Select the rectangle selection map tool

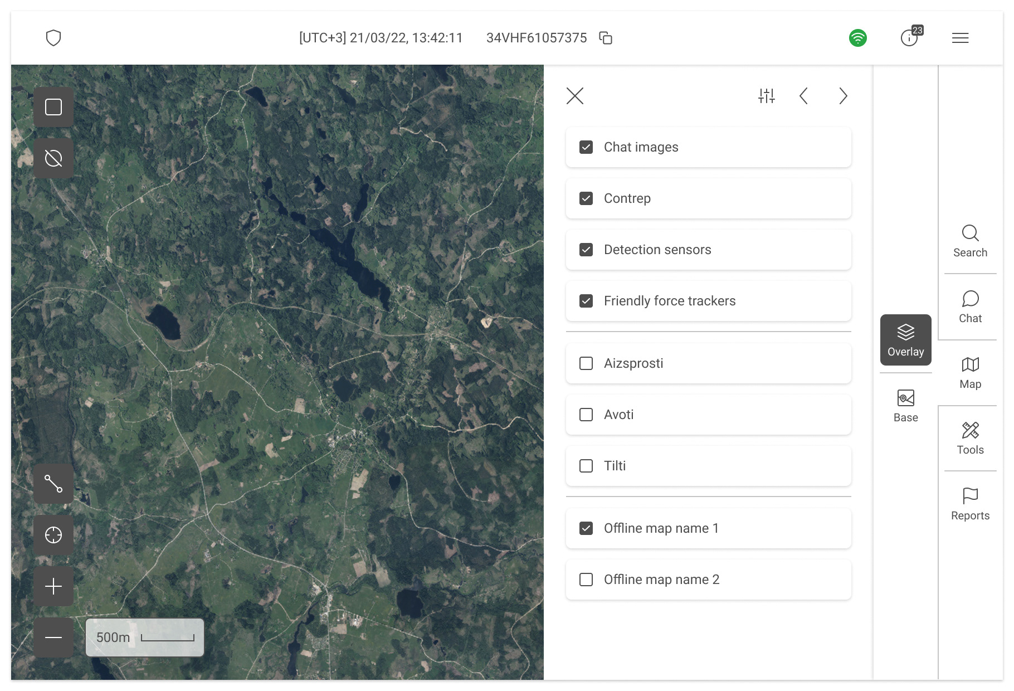pos(53,107)
